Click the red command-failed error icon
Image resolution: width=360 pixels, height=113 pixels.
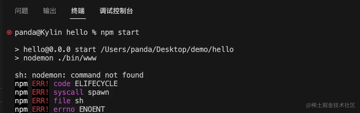[9, 32]
